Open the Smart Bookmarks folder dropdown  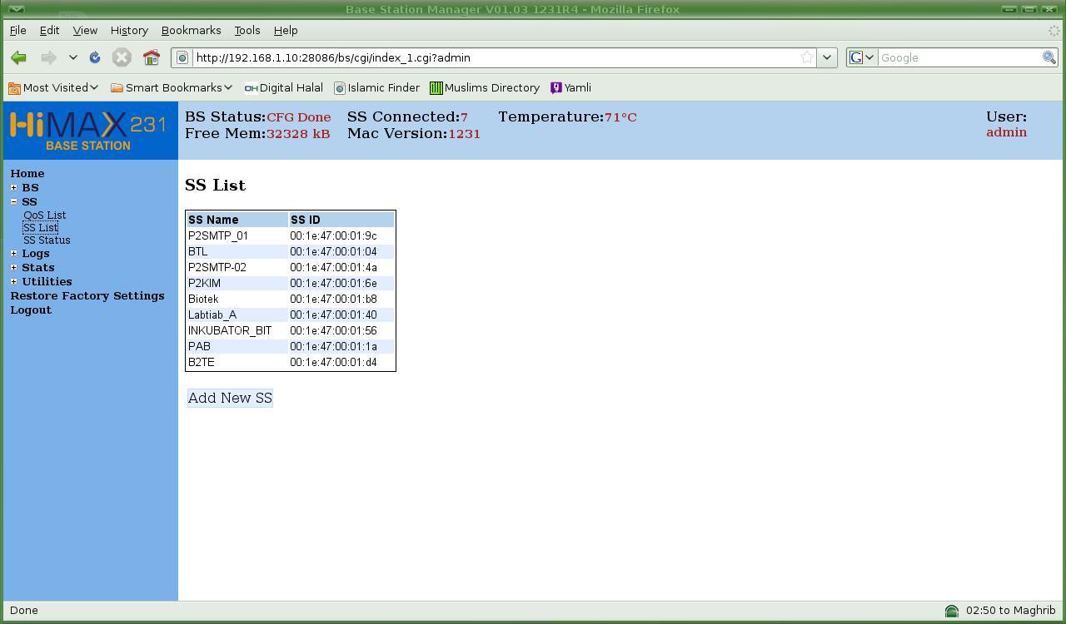click(x=172, y=87)
